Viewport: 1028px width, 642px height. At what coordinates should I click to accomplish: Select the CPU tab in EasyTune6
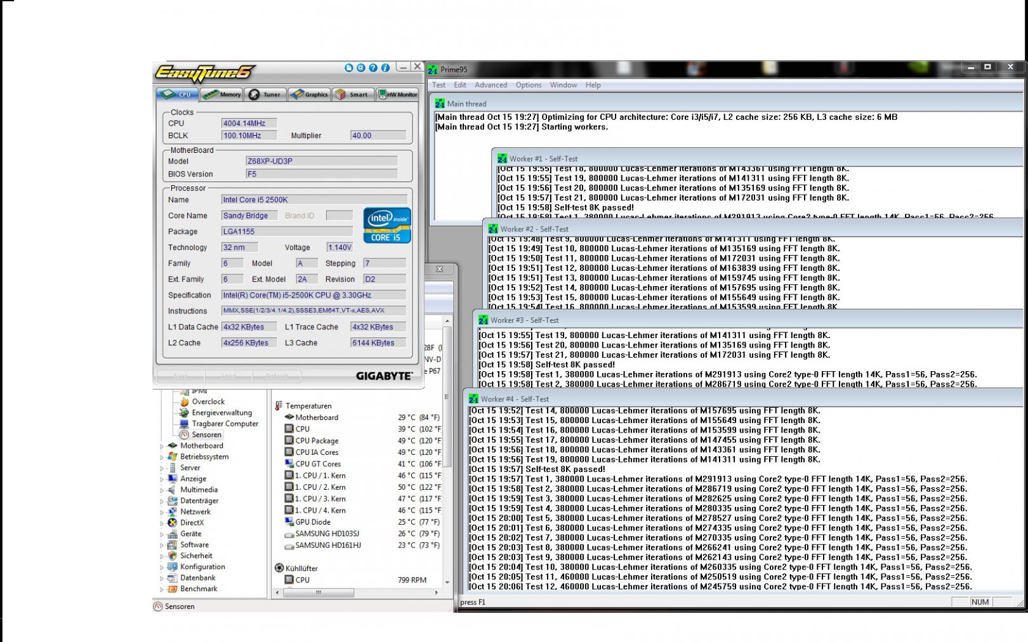(178, 95)
